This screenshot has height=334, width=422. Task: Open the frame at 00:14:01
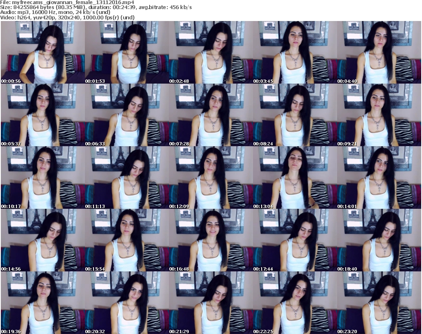[379, 178]
